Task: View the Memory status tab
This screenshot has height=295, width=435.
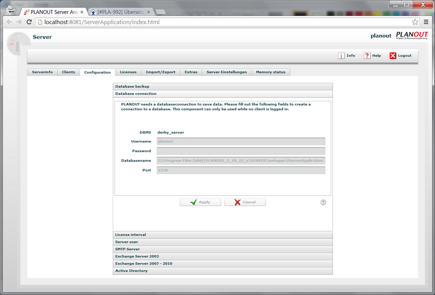Action: 270,72
